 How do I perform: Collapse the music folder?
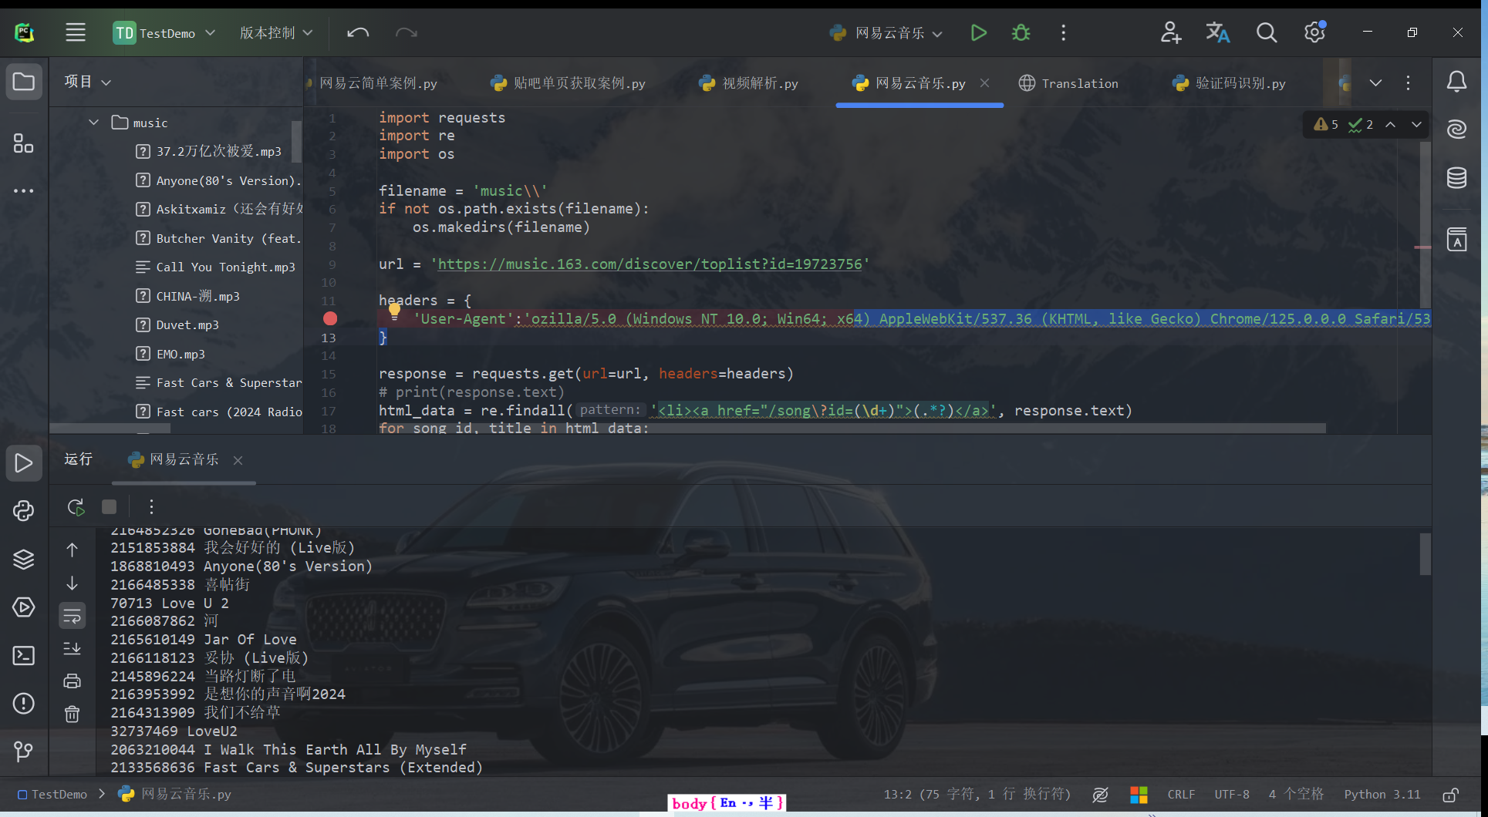(x=94, y=123)
